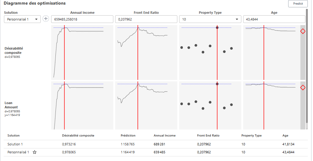Click the star icon next to Personnalisé 1
Screen dimensions: 313x161
(35, 152)
